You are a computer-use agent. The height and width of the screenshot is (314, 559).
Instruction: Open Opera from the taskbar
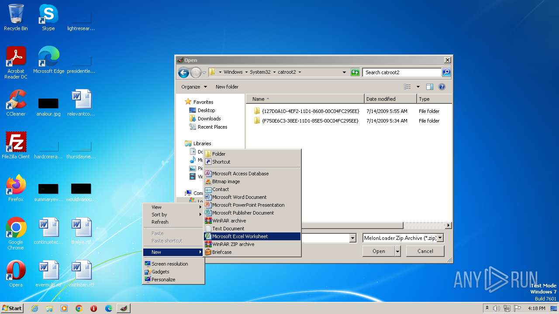click(x=94, y=308)
